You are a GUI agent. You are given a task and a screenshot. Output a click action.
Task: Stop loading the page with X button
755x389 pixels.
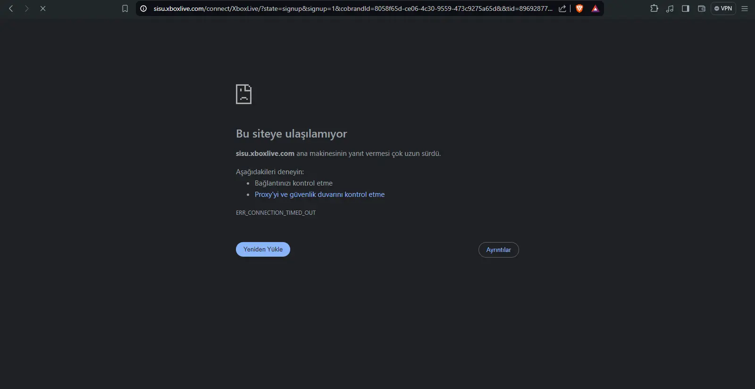(x=43, y=8)
